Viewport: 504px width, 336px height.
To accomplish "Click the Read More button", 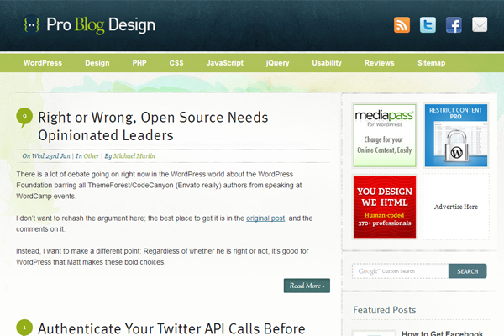I will [307, 286].
